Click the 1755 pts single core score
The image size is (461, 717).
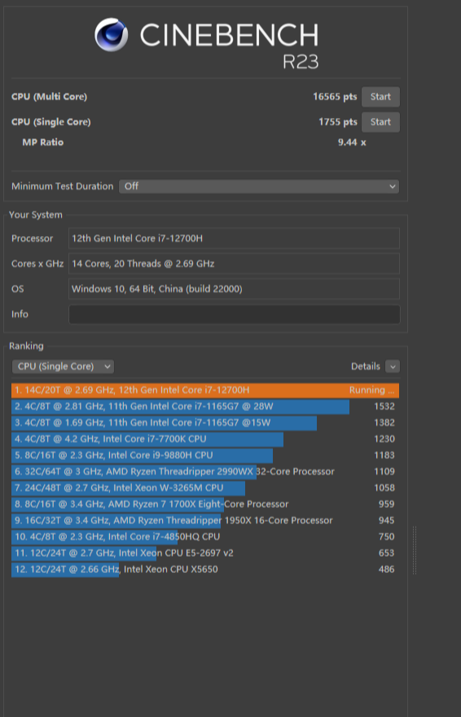click(x=338, y=122)
